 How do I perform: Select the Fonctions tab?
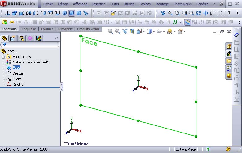(9, 29)
